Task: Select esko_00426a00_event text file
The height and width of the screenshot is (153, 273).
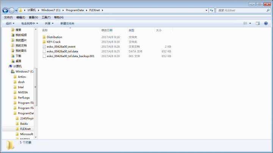Action: click(x=60, y=46)
